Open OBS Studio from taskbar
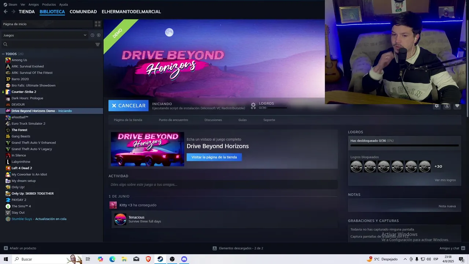Screen dimensions: 469x264 tap(172, 259)
